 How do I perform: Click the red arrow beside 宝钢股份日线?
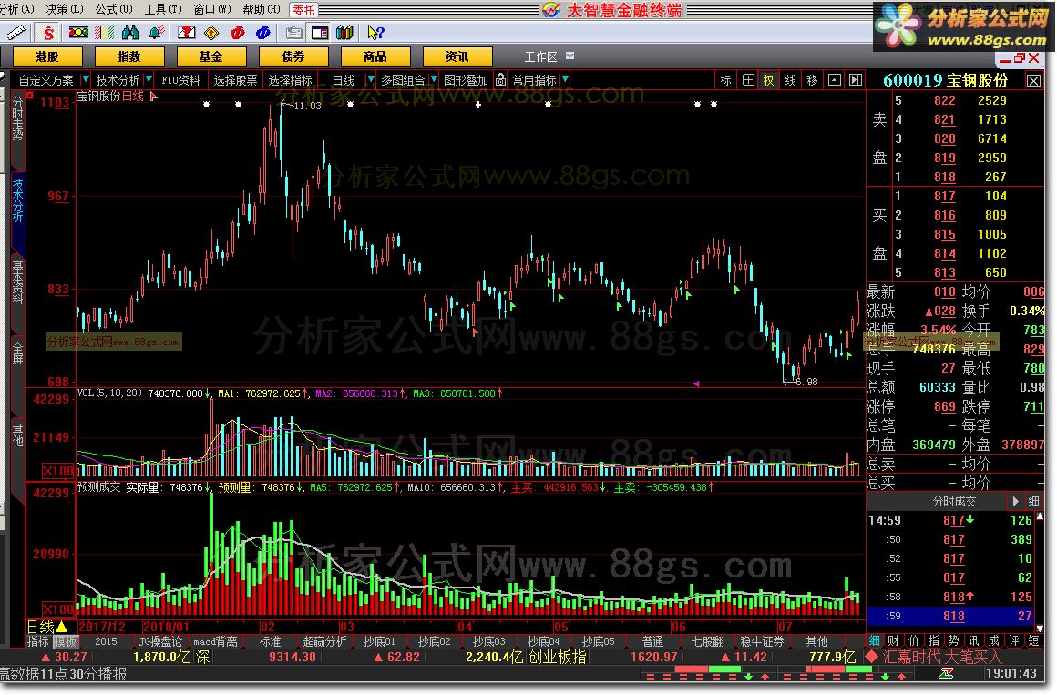tap(153, 97)
